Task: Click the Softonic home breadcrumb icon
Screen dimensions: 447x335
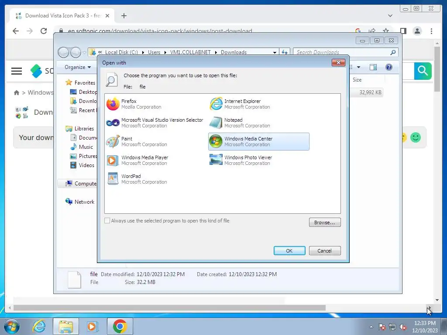Action: click(17, 92)
